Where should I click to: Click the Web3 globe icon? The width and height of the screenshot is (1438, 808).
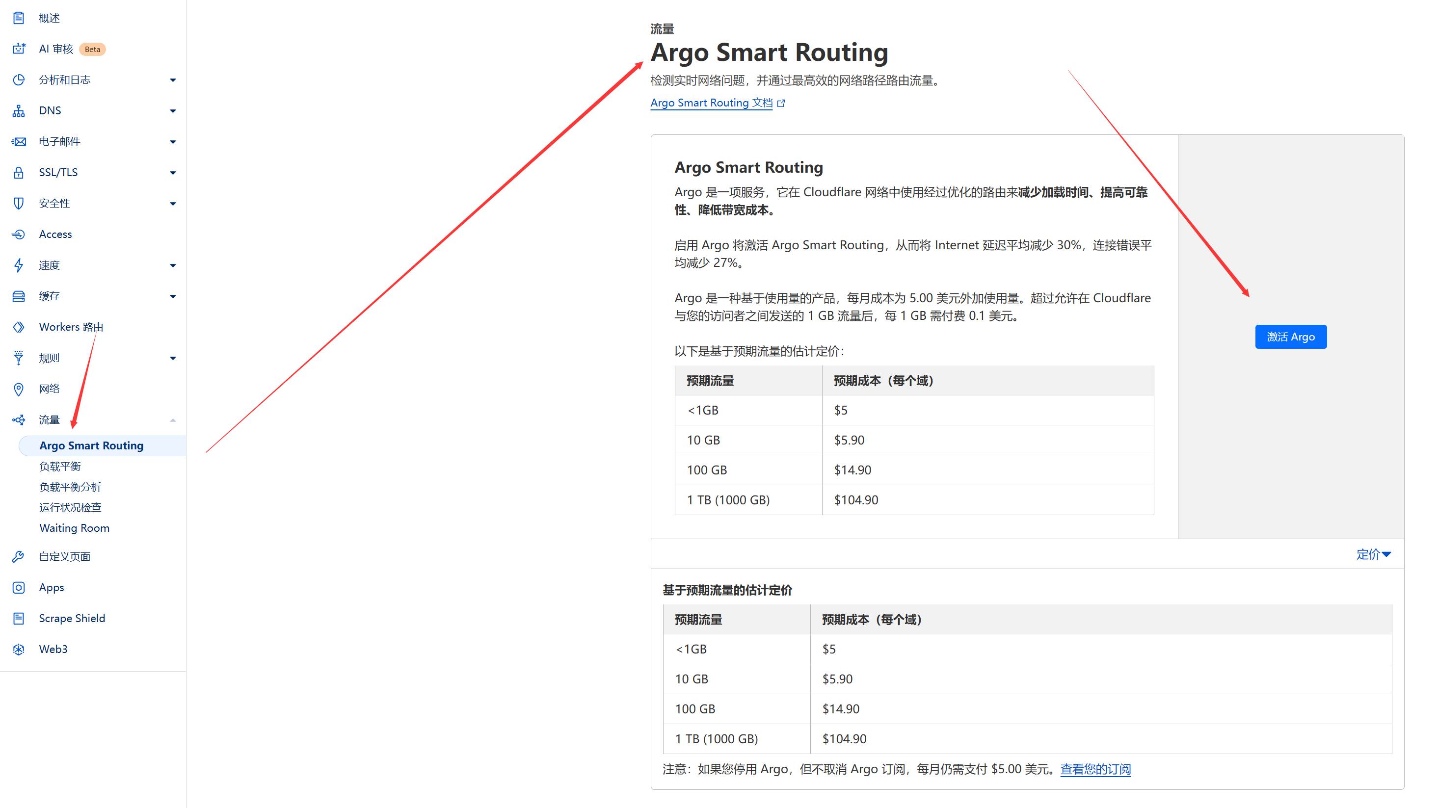(19, 649)
